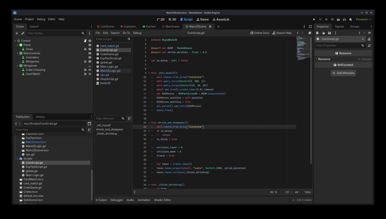Image resolution: width=386 pixels, height=219 pixels.
Task: Stop the running project
Action: pyautogui.click(x=326, y=20)
